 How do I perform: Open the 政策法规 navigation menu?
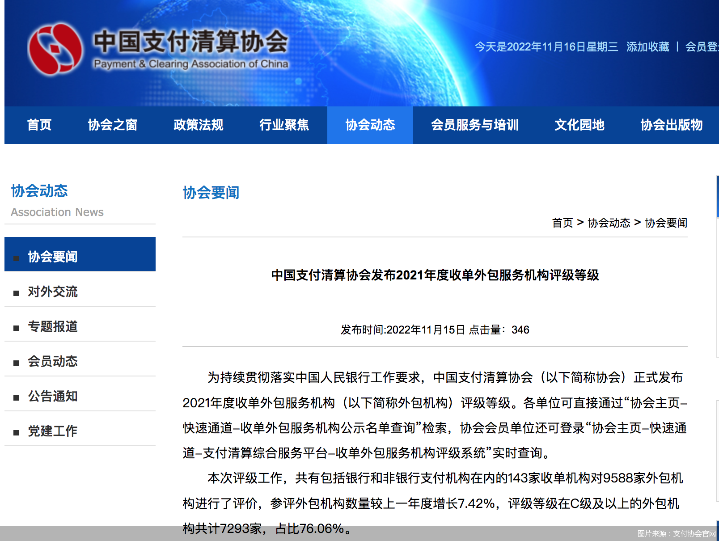point(198,125)
